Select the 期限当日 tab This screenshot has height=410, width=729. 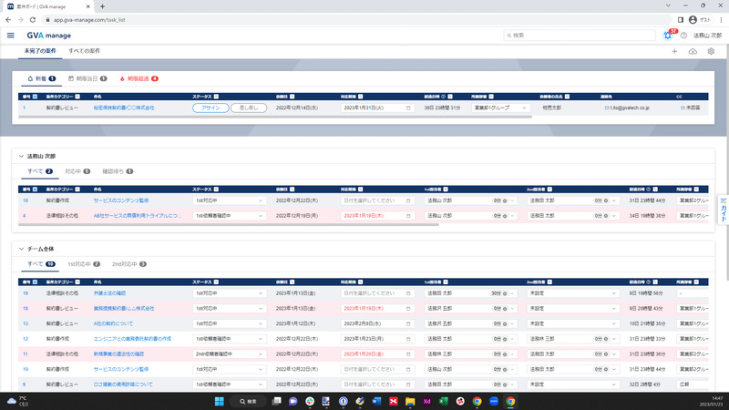pyautogui.click(x=87, y=79)
